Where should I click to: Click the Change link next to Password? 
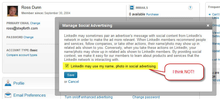point(29,37)
